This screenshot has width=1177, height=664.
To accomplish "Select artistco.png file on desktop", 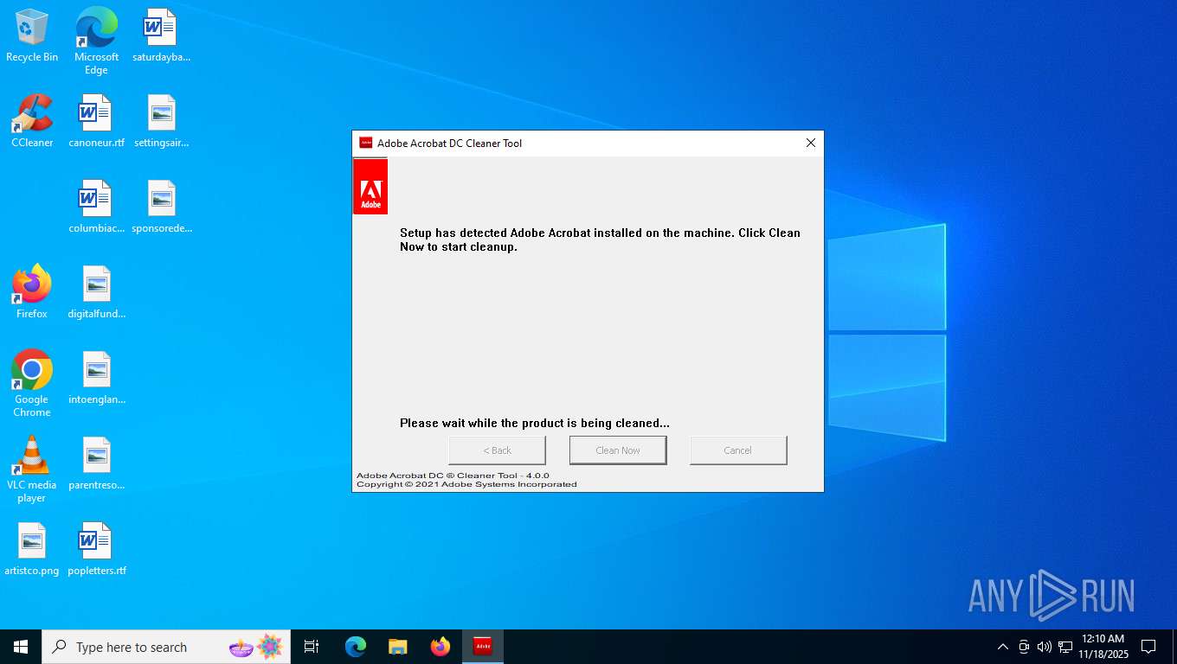I will [x=32, y=550].
